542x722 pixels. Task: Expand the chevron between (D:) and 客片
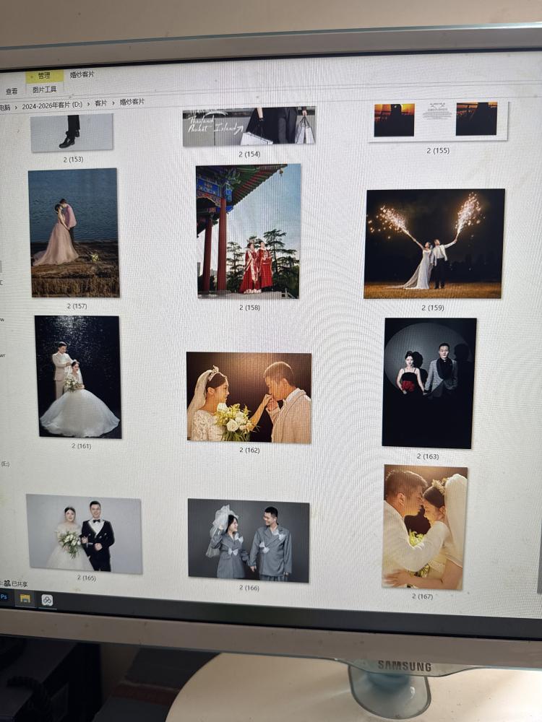(89, 105)
